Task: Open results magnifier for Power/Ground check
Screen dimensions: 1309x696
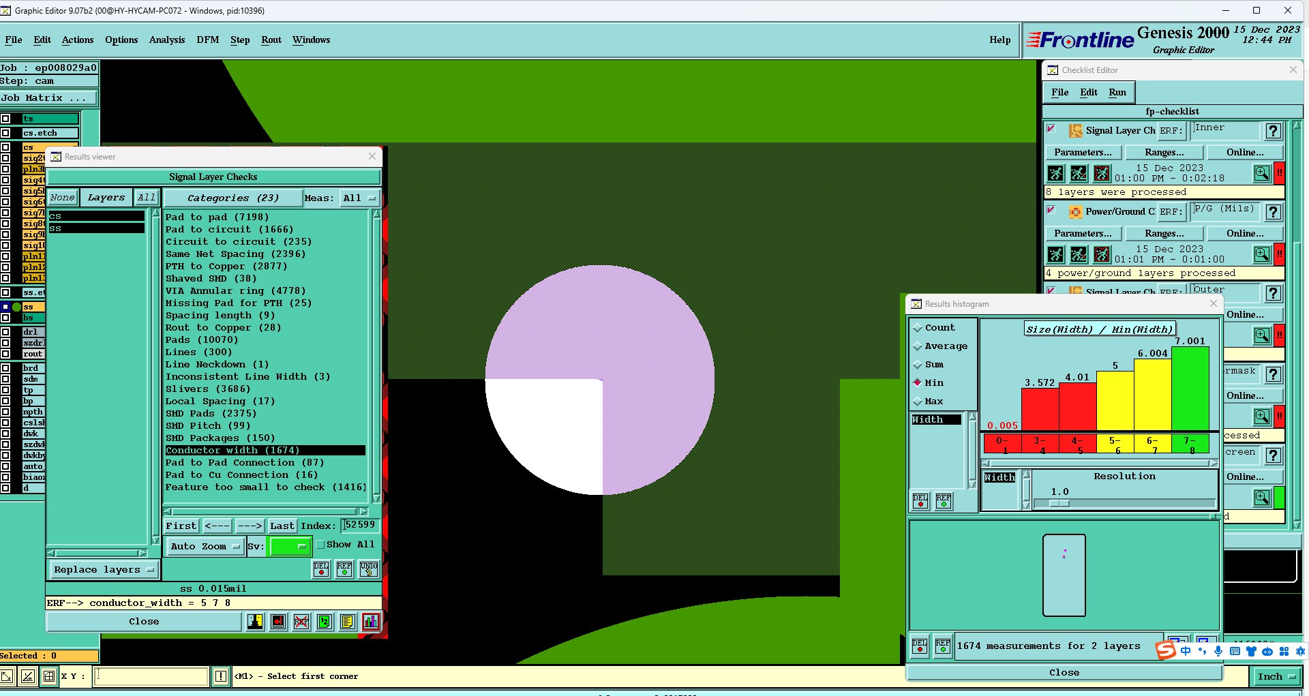Action: click(x=1262, y=254)
